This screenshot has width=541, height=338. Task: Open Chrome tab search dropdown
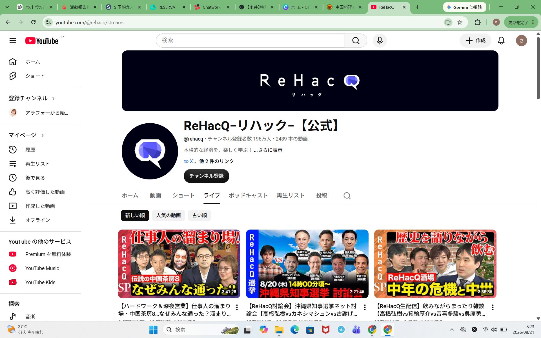tap(7, 7)
